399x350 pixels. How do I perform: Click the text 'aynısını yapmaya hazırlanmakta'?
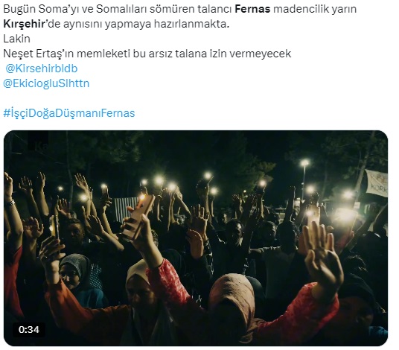tap(146, 24)
